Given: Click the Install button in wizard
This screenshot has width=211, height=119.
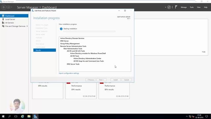Looking at the screenshot, I should [115, 80].
